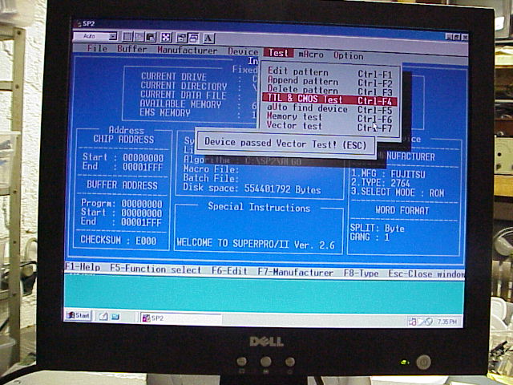Screen dimensions: 513x385
Task: Click the AVAILABLE MEMORY label
Action: click(180, 104)
